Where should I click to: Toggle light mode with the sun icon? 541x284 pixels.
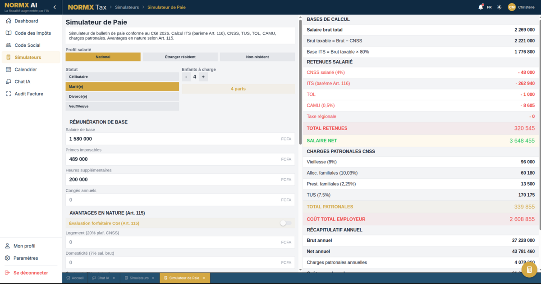499,7
